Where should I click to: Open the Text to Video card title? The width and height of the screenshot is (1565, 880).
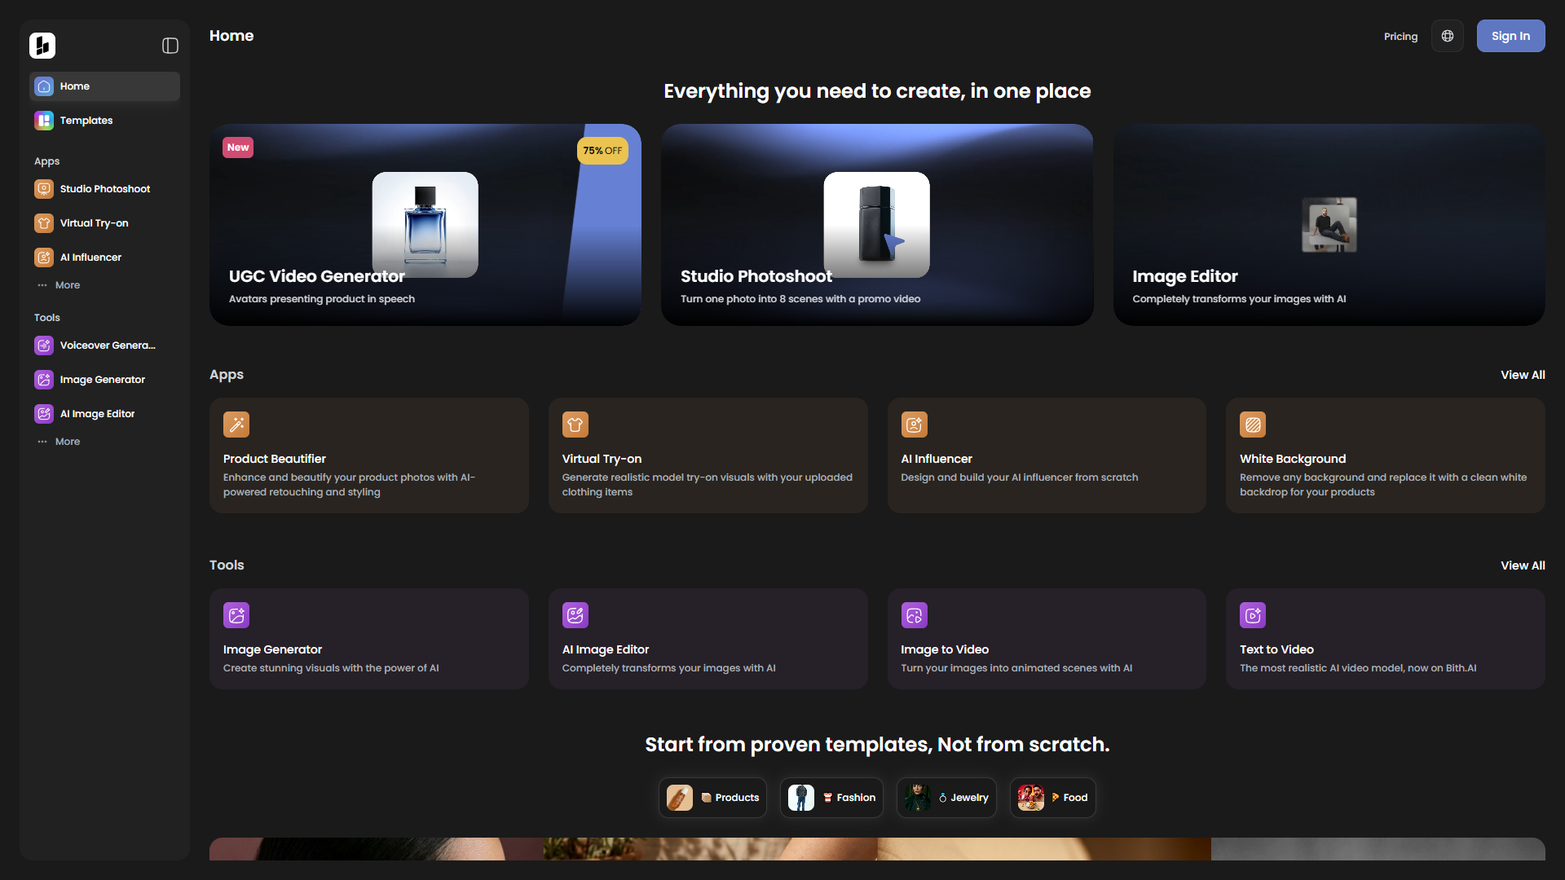pyautogui.click(x=1276, y=649)
